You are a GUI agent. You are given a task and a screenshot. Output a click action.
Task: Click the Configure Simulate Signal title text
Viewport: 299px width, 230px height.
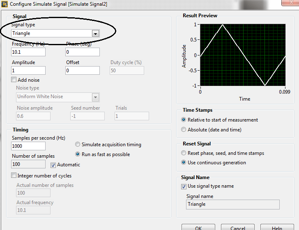point(59,4)
